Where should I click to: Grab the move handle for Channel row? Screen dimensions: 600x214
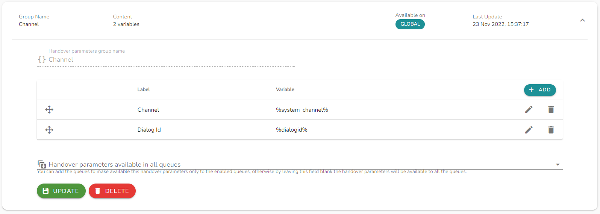[x=49, y=110]
